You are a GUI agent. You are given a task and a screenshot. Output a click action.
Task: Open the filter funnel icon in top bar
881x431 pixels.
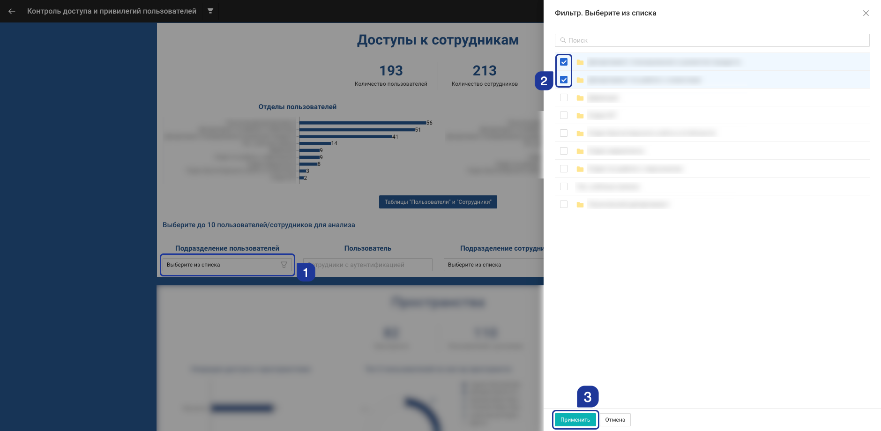[x=210, y=11]
